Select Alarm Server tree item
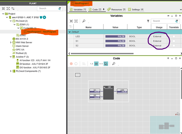Viewport: 182px width, 134px height. (21, 46)
